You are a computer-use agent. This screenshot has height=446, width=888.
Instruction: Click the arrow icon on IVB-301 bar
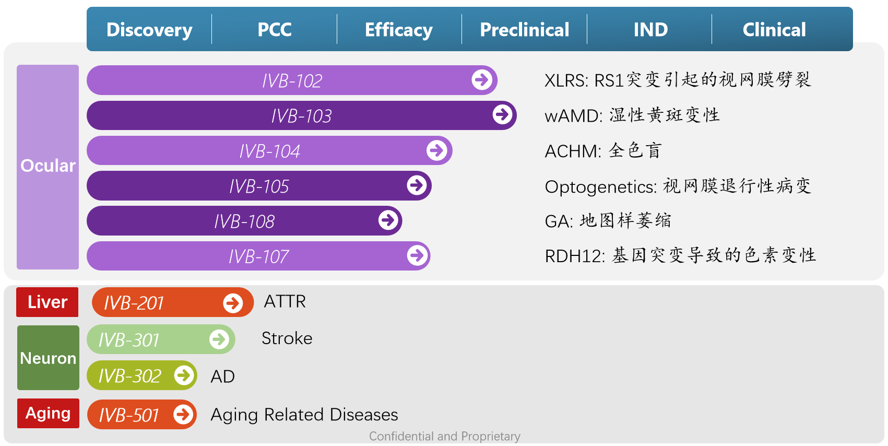pyautogui.click(x=219, y=339)
